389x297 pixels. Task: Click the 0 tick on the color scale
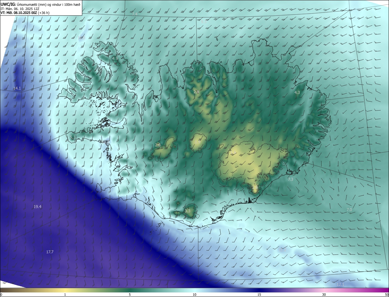coord(1,295)
